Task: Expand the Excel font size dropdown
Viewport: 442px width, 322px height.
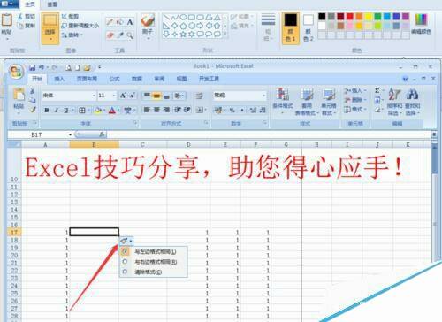Action: pos(114,96)
